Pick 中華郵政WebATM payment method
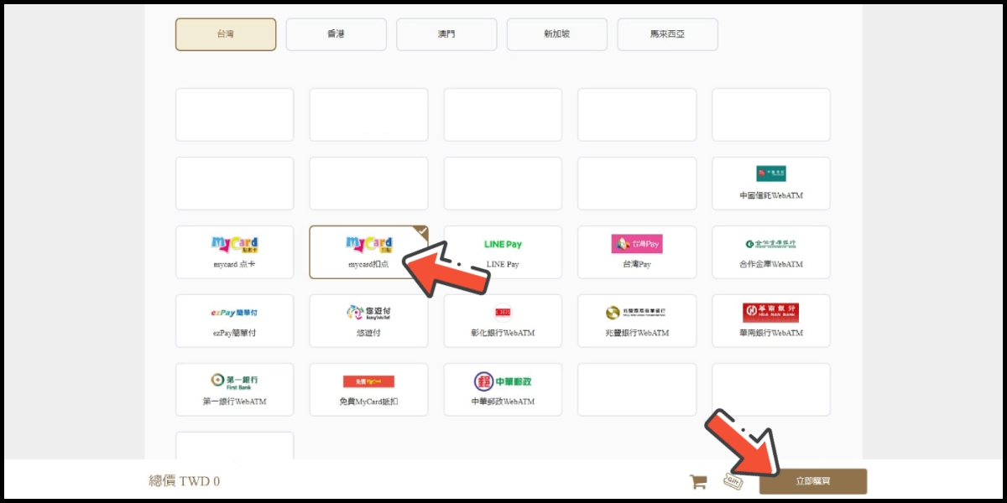Screen dimensions: 1007x503 click(x=503, y=390)
